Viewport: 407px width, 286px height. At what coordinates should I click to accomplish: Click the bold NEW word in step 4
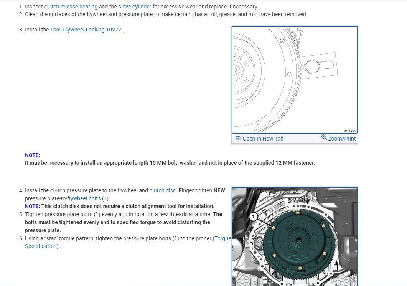pos(219,190)
